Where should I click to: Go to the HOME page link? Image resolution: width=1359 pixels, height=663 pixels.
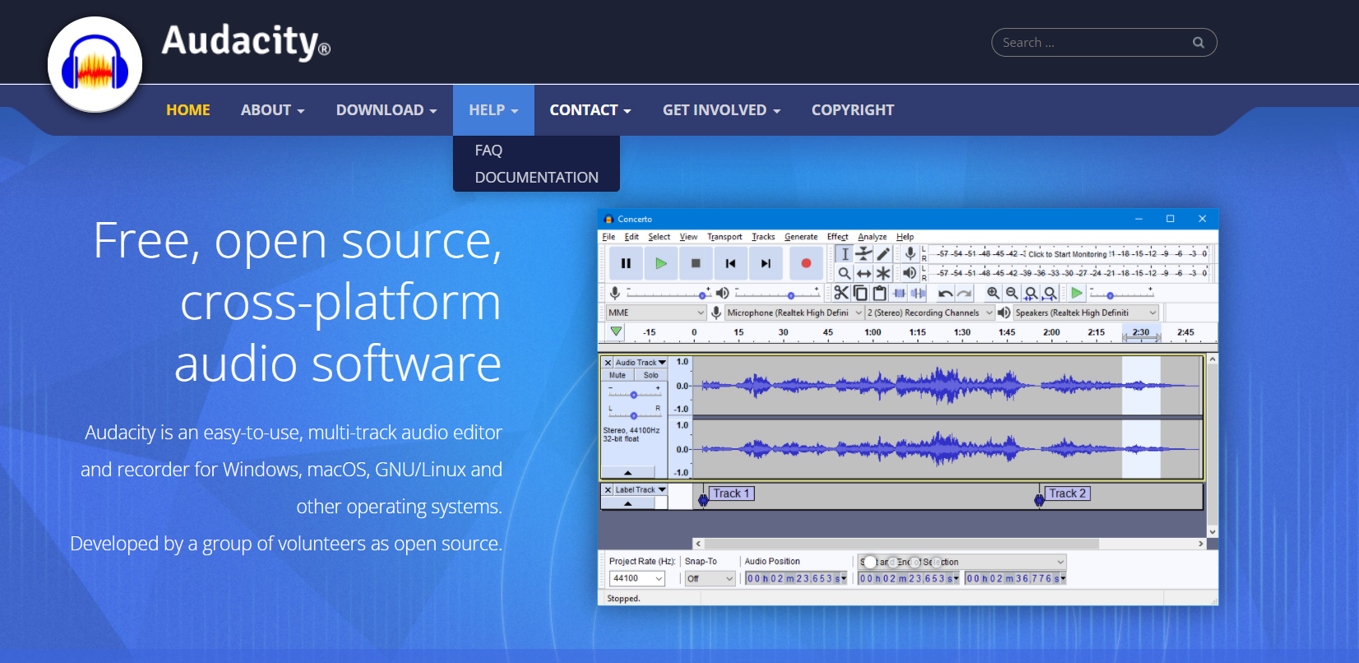pyautogui.click(x=188, y=110)
